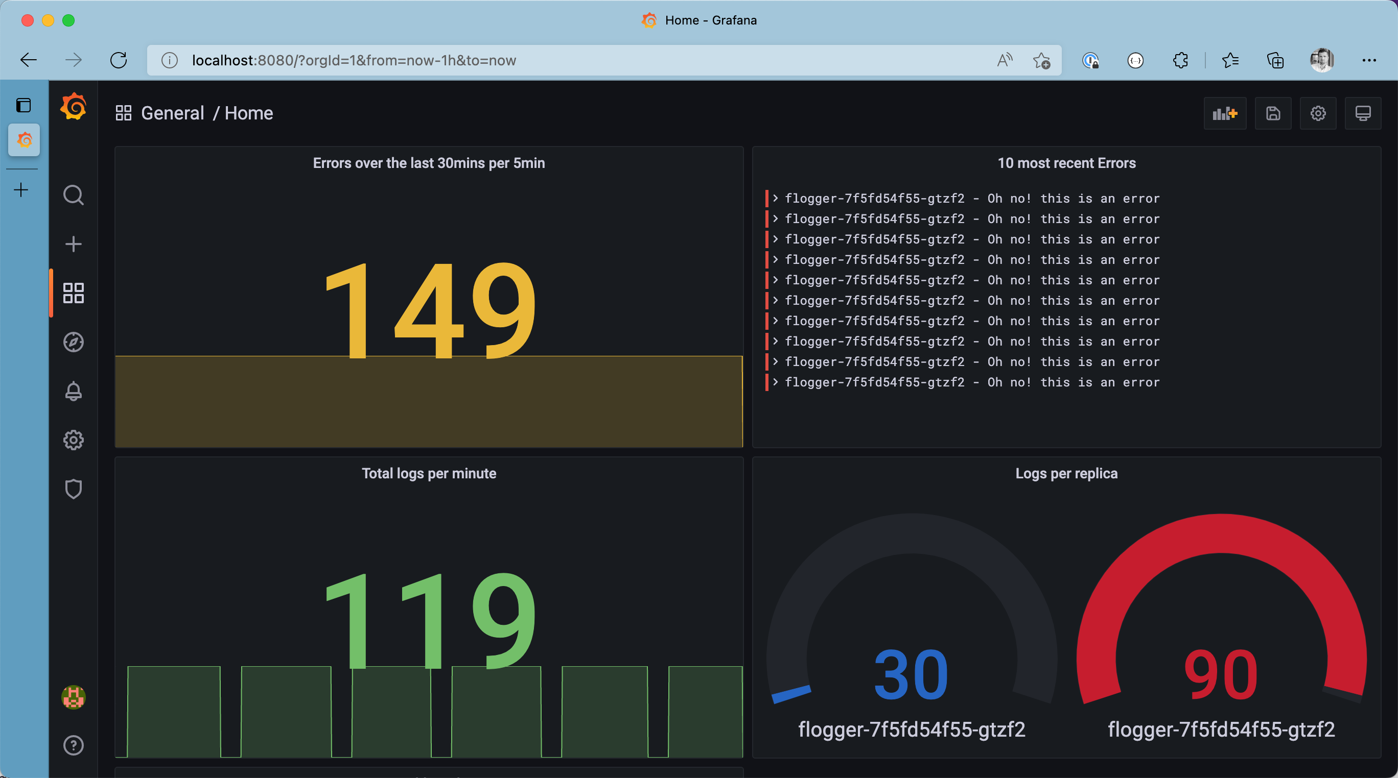Expand the fifth error log row chevron
Screen dimensions: 1398x778
(776, 280)
